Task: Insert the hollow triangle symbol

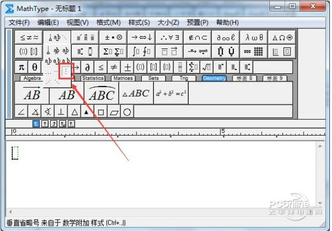Action: pyautogui.click(x=74, y=112)
